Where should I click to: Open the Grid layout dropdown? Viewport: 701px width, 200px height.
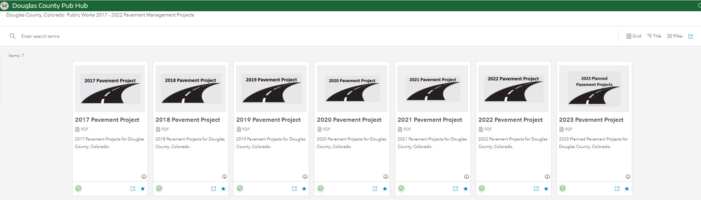pyautogui.click(x=634, y=36)
